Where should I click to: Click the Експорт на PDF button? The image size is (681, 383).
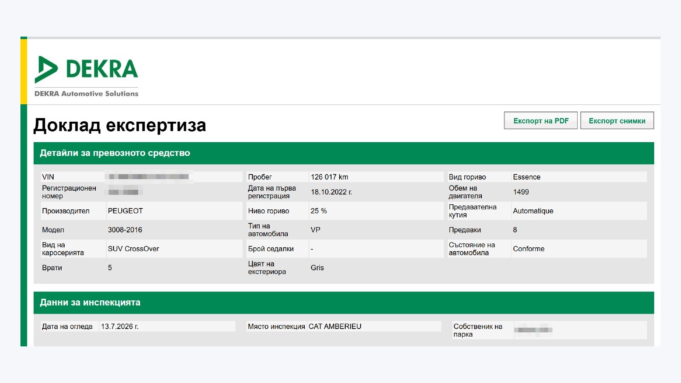[x=541, y=120]
